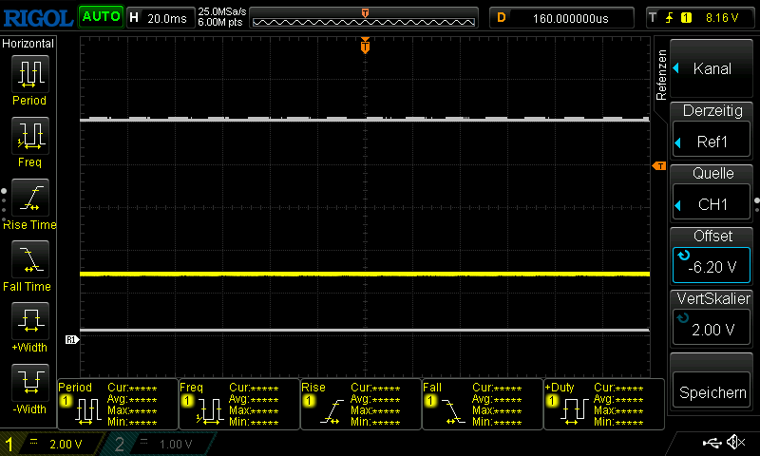Image resolution: width=760 pixels, height=456 pixels.
Task: Select the VertSkalier 2.00 V field
Action: coord(712,319)
